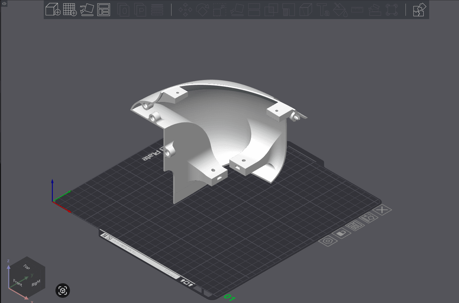Add a new object to the plate
Viewport: 459px width, 303px height.
click(53, 10)
